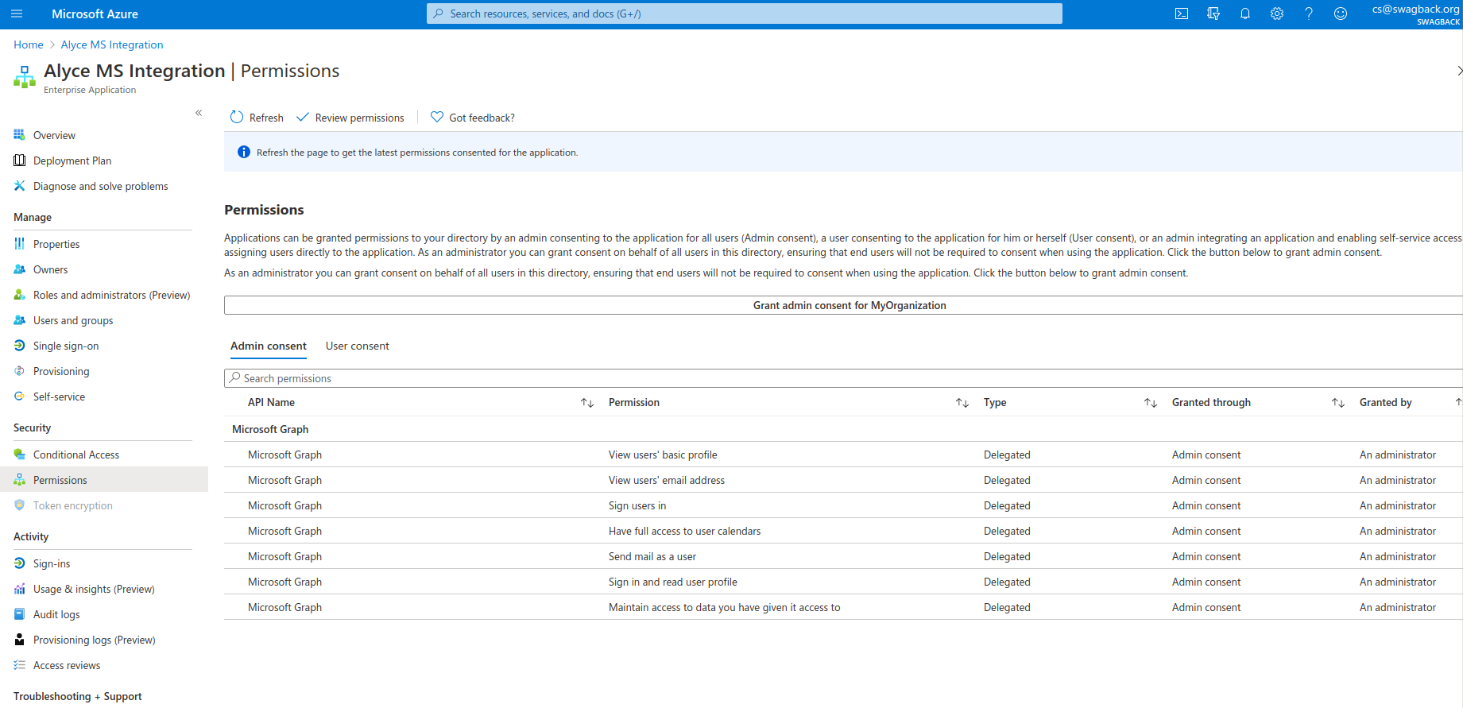The image size is (1463, 708).
Task: Click Review permissions button
Action: click(x=350, y=118)
